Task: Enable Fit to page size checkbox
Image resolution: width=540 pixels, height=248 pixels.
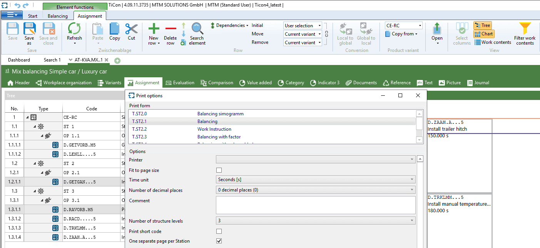Action: click(x=219, y=170)
